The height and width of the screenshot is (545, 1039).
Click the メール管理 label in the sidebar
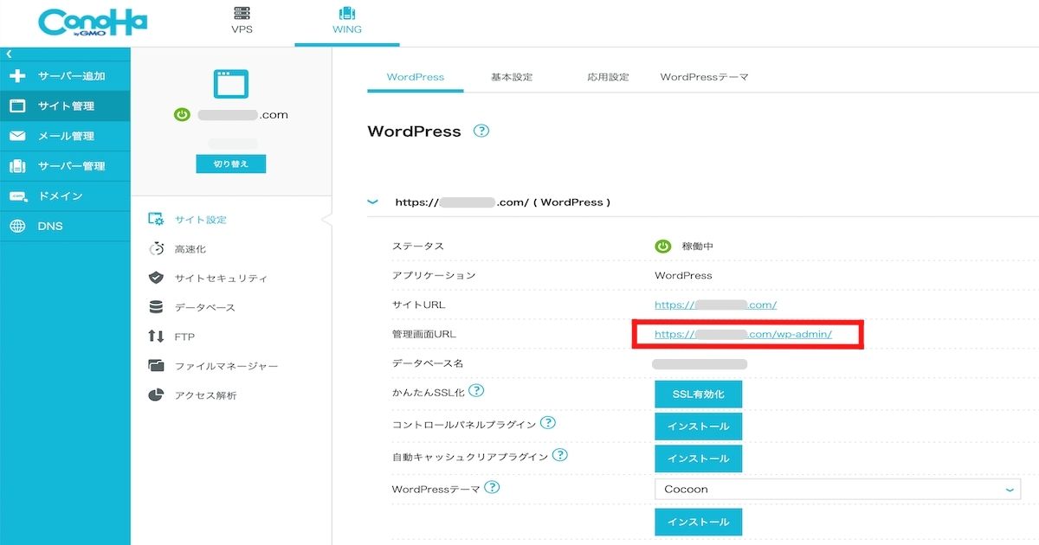[66, 136]
